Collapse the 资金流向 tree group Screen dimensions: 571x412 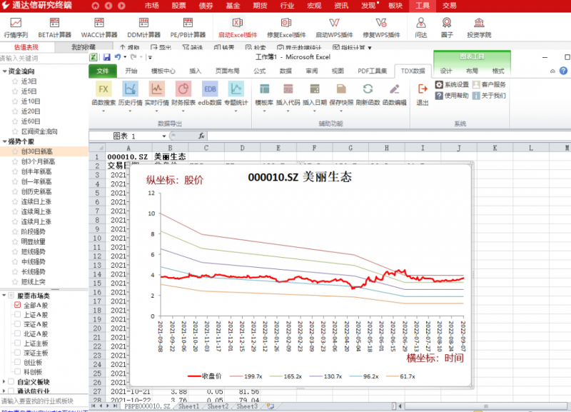[x=4, y=71]
